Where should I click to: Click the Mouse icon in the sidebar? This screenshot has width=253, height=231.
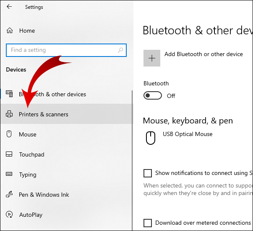[x=9, y=134]
